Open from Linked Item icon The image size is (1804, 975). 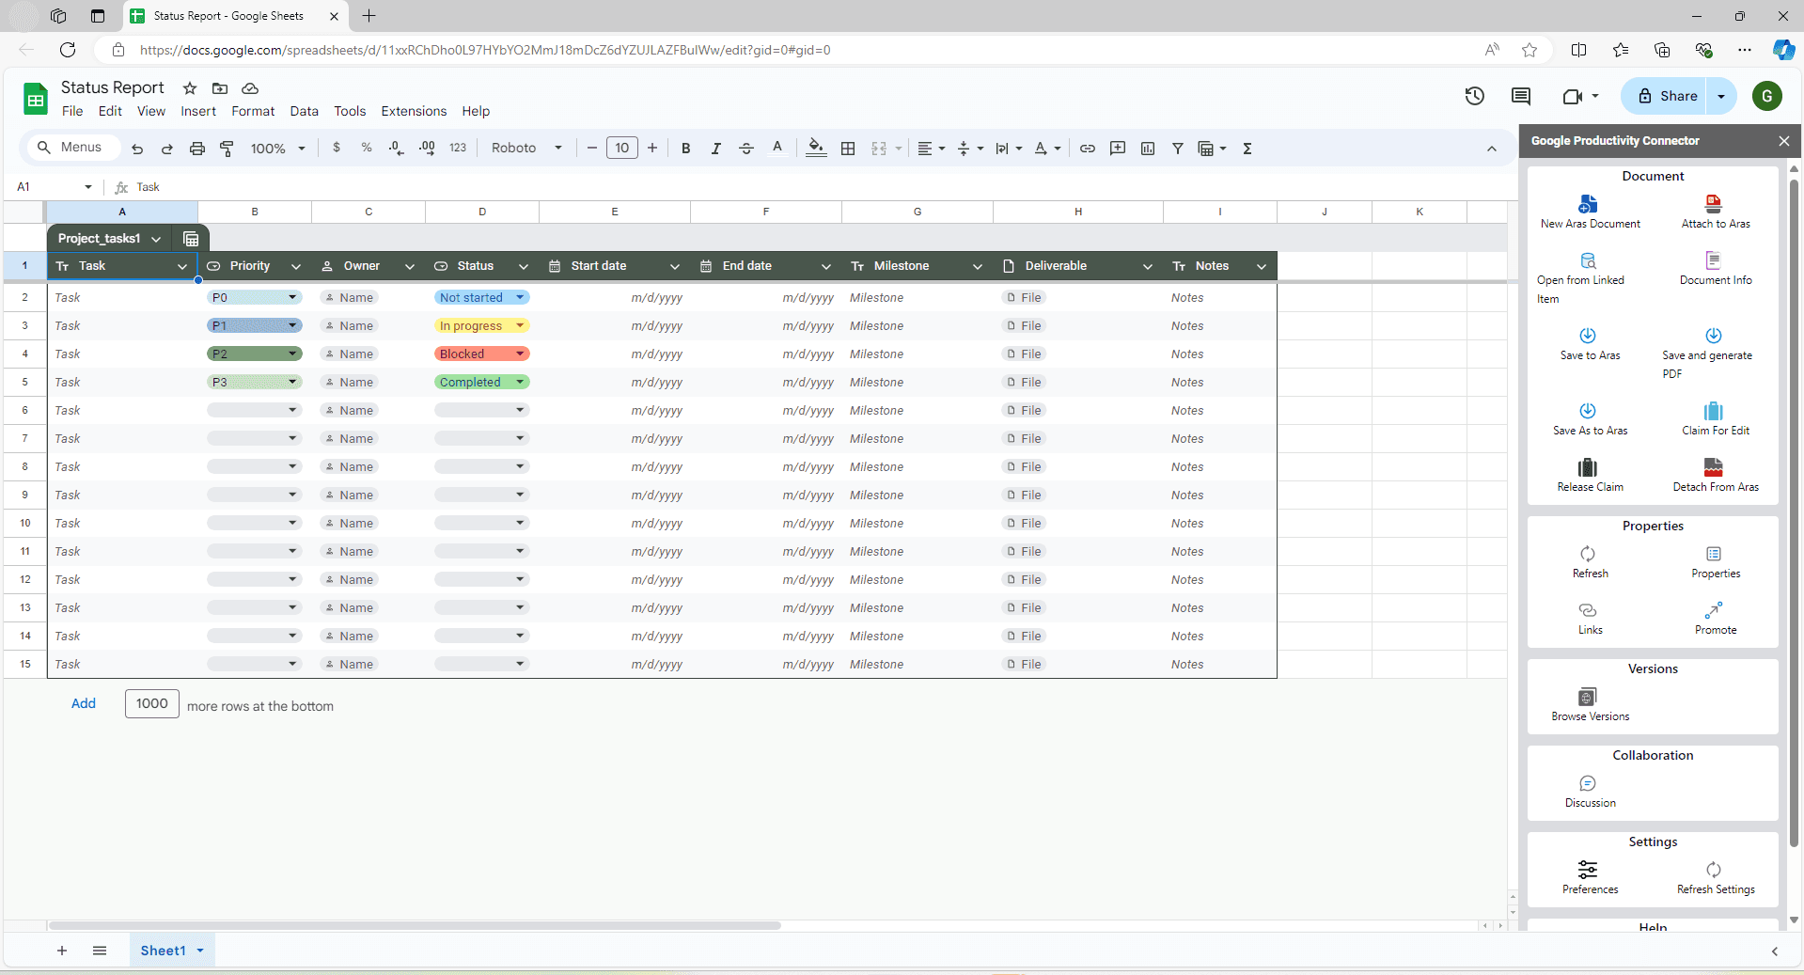tap(1588, 260)
